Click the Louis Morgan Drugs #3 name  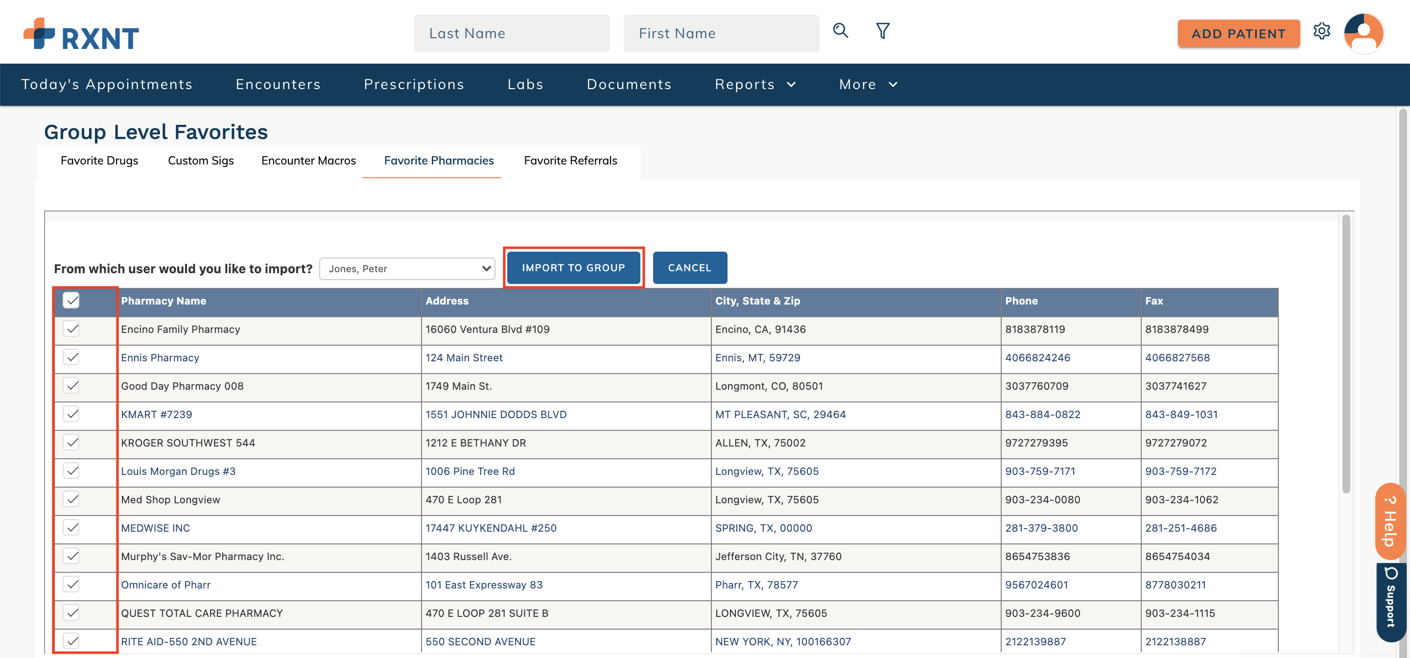178,471
